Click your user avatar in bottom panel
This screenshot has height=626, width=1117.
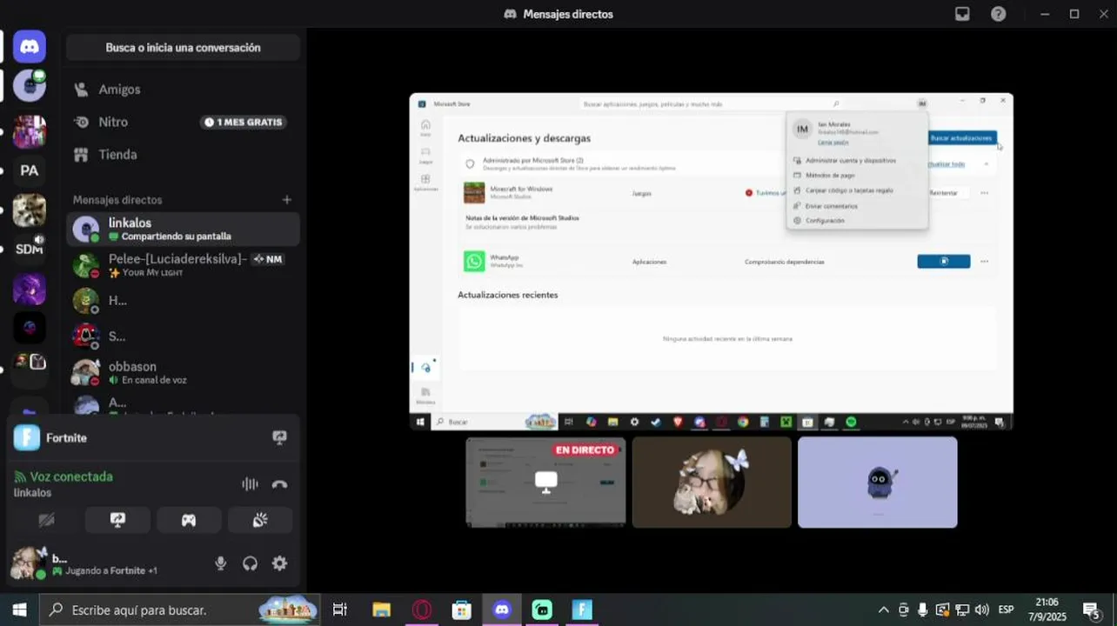point(27,563)
